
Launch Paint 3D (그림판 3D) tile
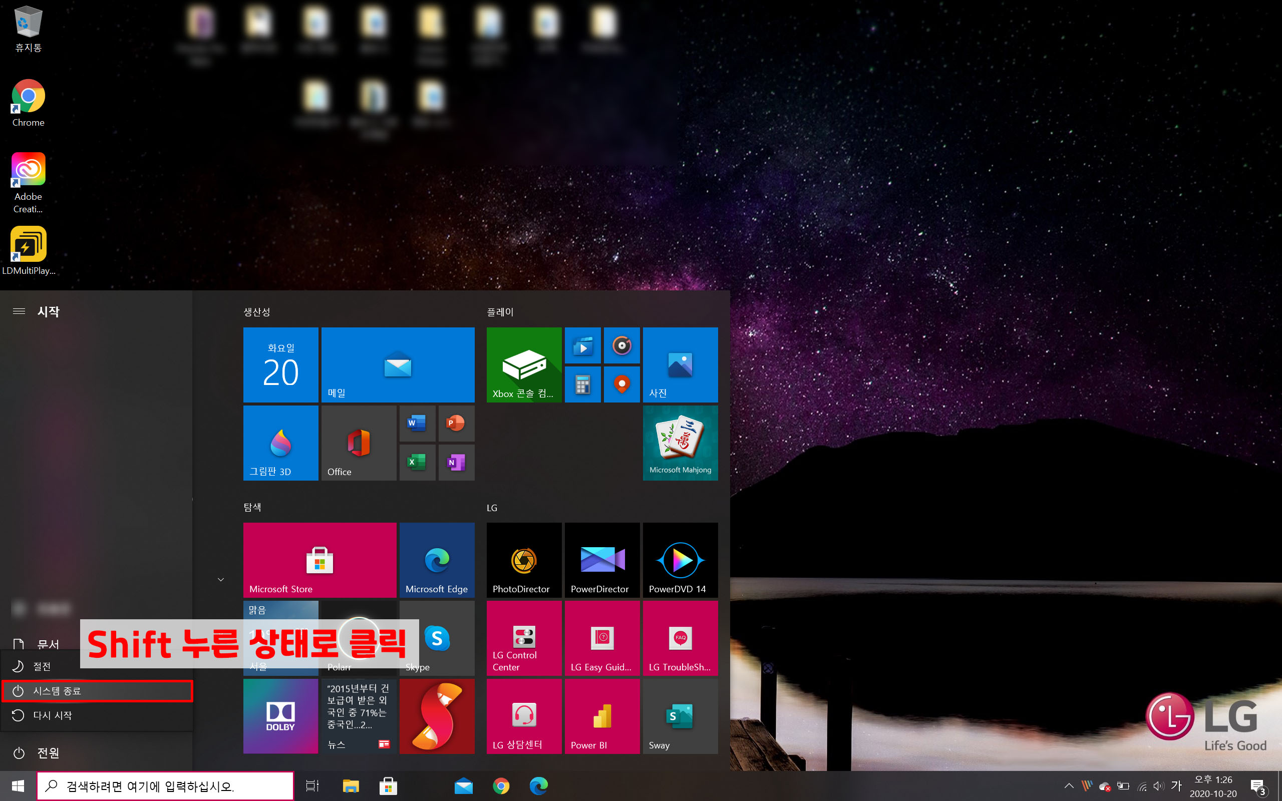click(280, 443)
